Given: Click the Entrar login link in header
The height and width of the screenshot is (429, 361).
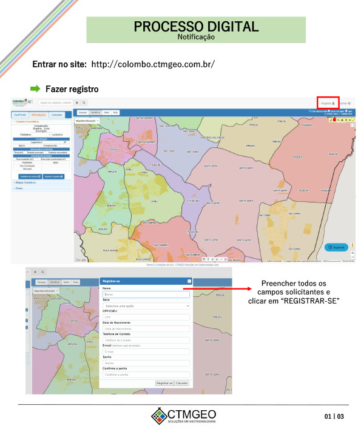Looking at the screenshot, I should [x=345, y=104].
